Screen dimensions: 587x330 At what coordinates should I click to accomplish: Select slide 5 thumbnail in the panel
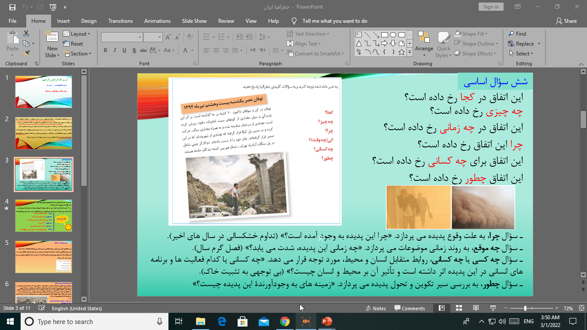point(43,257)
